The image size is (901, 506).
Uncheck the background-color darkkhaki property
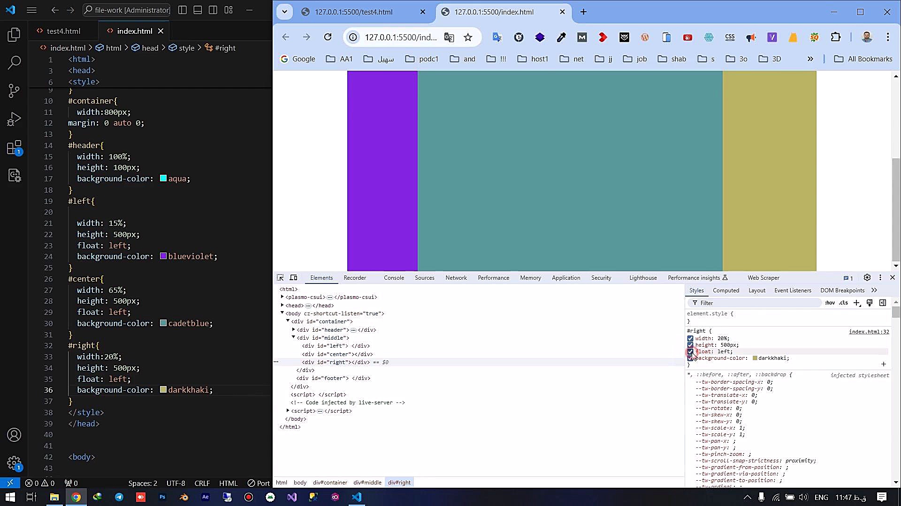pos(690,358)
